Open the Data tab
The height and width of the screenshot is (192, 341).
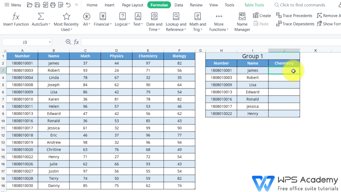tap(179, 5)
